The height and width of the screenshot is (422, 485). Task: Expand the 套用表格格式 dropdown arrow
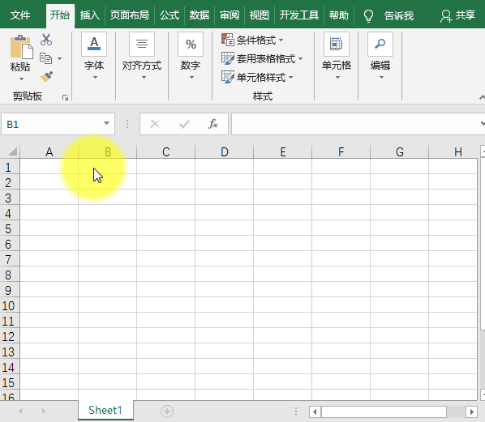click(300, 58)
